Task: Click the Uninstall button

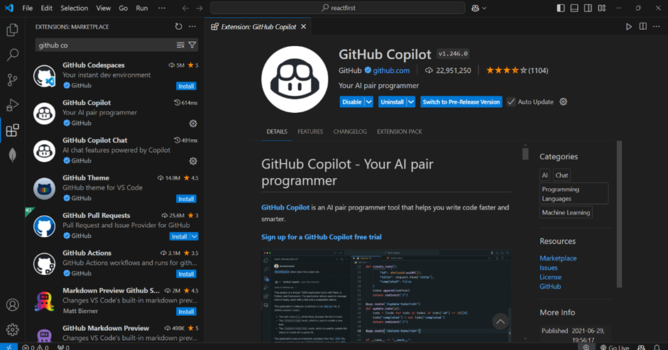Action: click(392, 102)
